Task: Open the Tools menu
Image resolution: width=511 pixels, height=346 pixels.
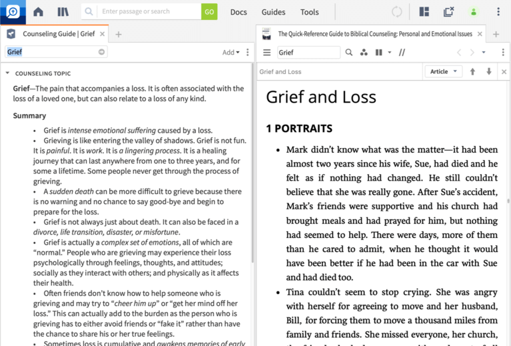Action: (309, 12)
